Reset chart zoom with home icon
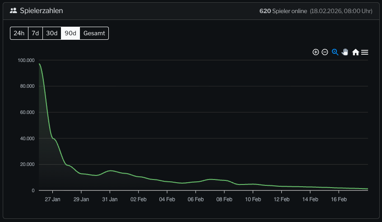The width and height of the screenshot is (382, 222). pyautogui.click(x=355, y=52)
